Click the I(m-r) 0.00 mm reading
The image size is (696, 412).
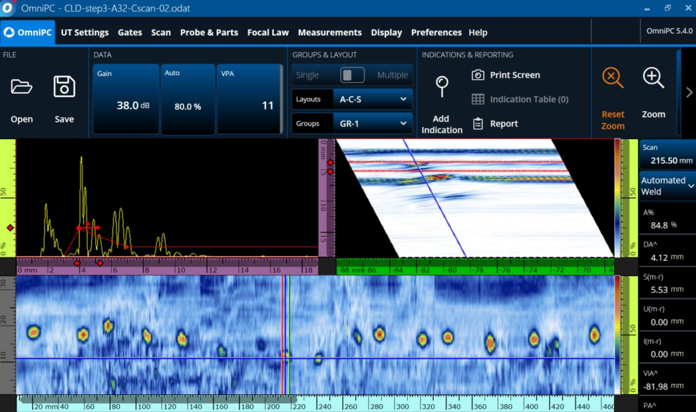click(667, 348)
